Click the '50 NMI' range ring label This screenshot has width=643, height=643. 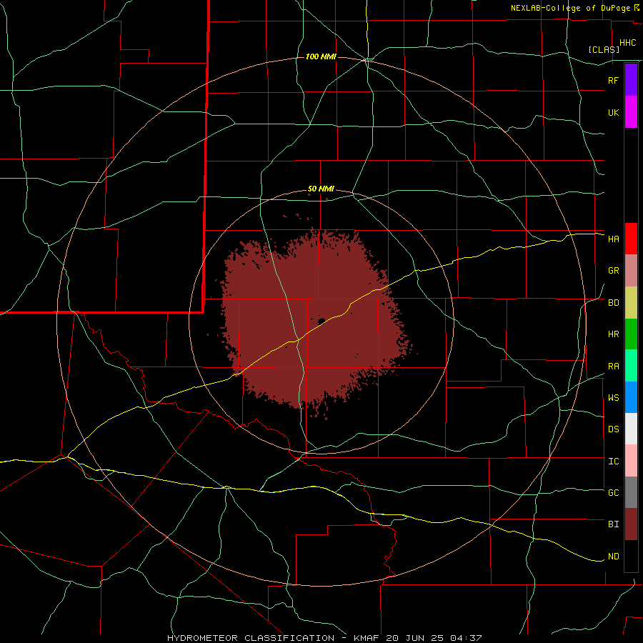tap(321, 189)
